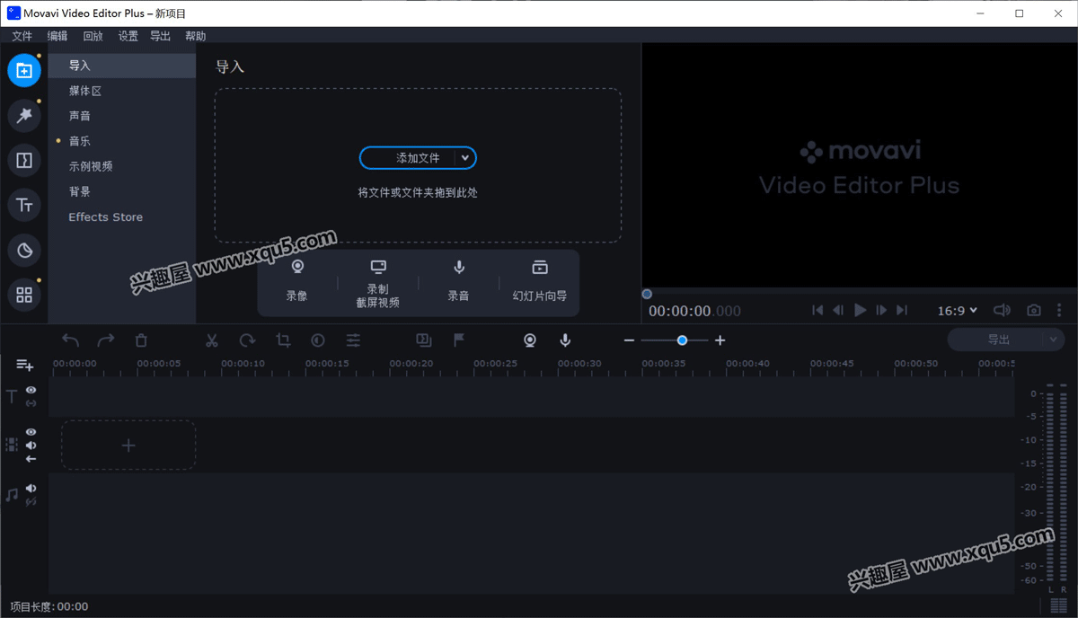Toggle video track arrow attachment mode

(31, 459)
